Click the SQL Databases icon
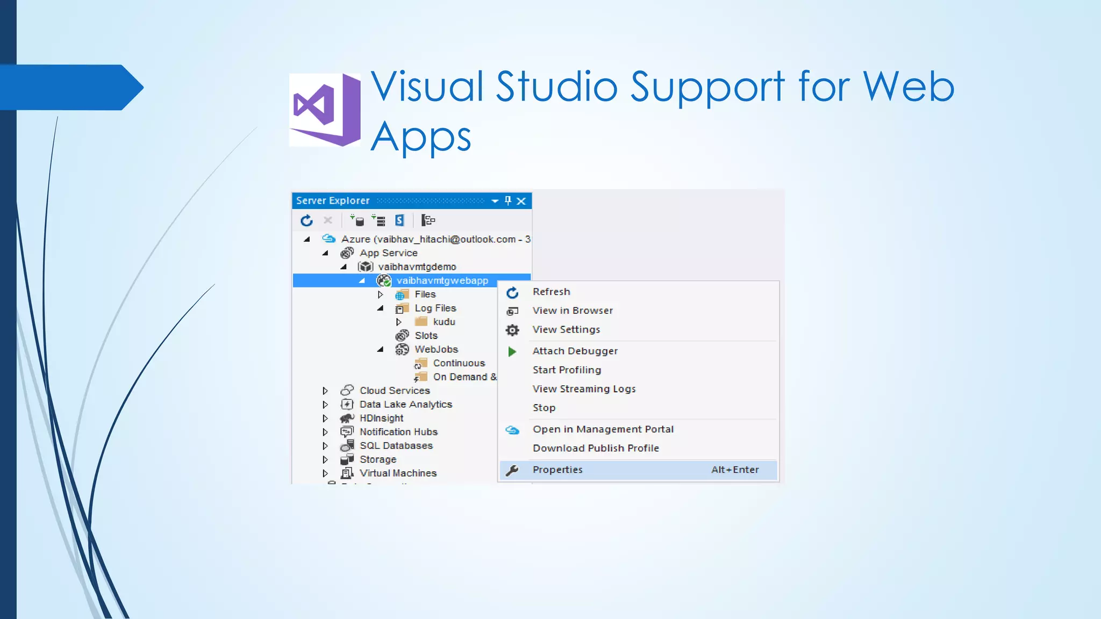This screenshot has height=619, width=1101. coord(347,445)
